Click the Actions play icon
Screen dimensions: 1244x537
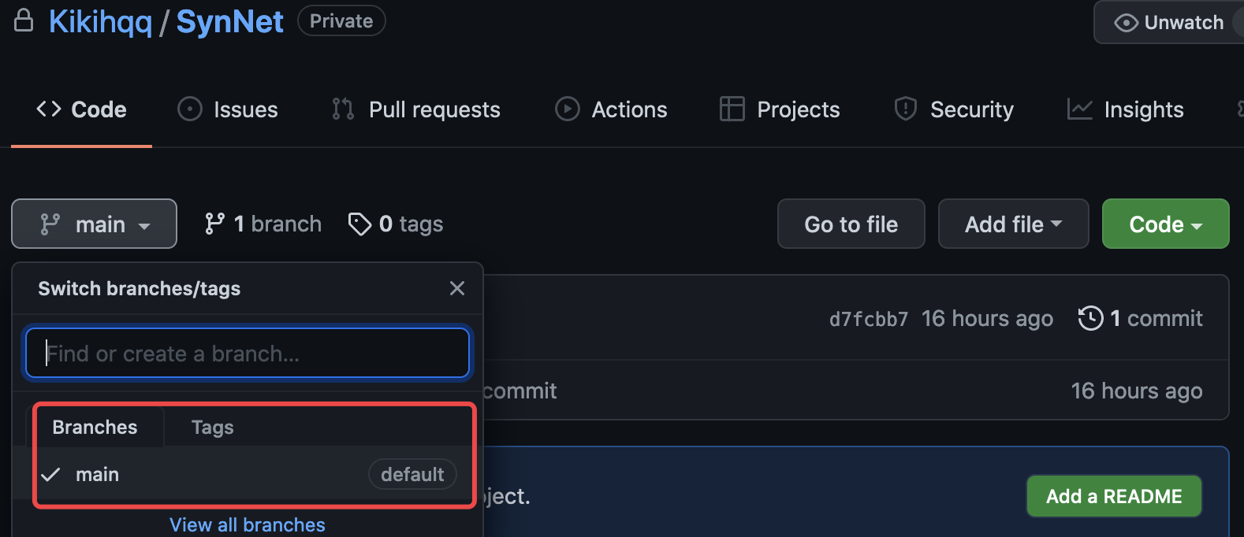click(568, 109)
